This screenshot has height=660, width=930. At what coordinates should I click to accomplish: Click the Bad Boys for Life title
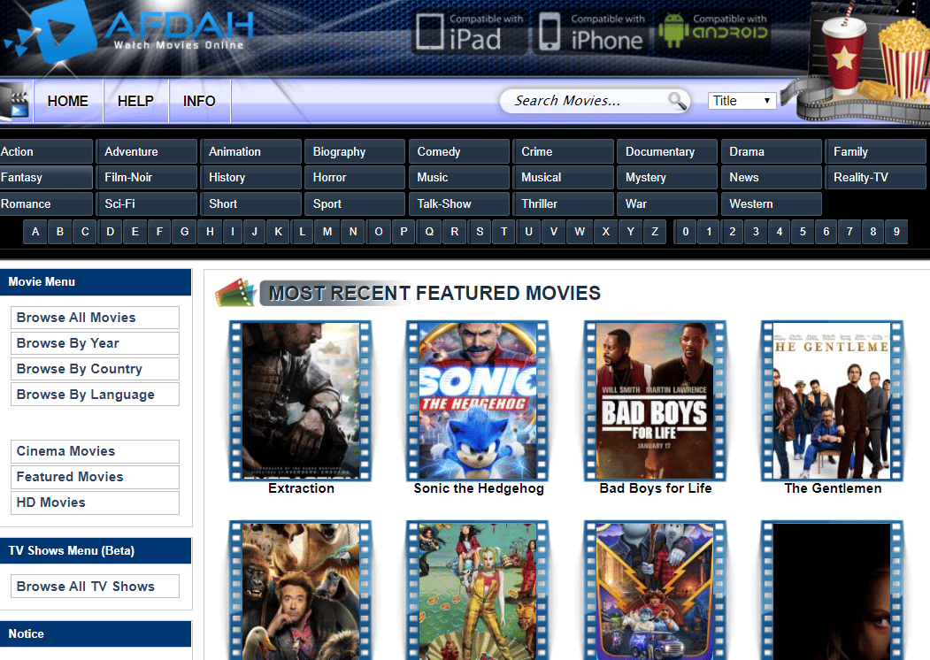pos(656,488)
